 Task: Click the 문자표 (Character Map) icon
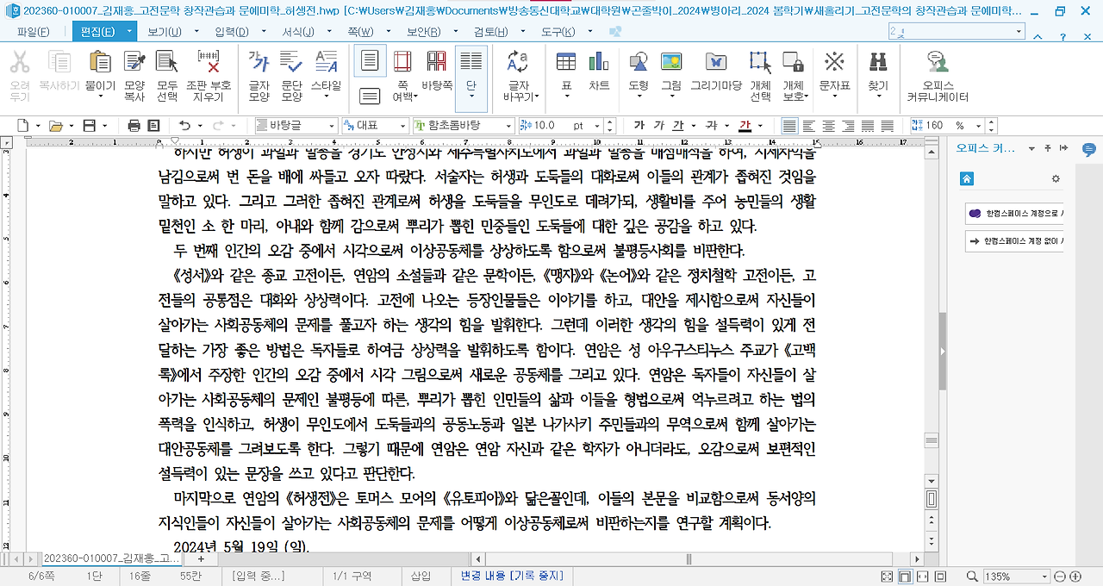pos(832,69)
